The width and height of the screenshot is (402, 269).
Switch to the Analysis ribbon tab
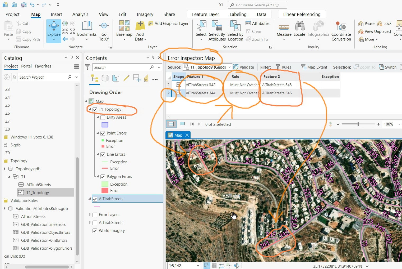tap(80, 14)
